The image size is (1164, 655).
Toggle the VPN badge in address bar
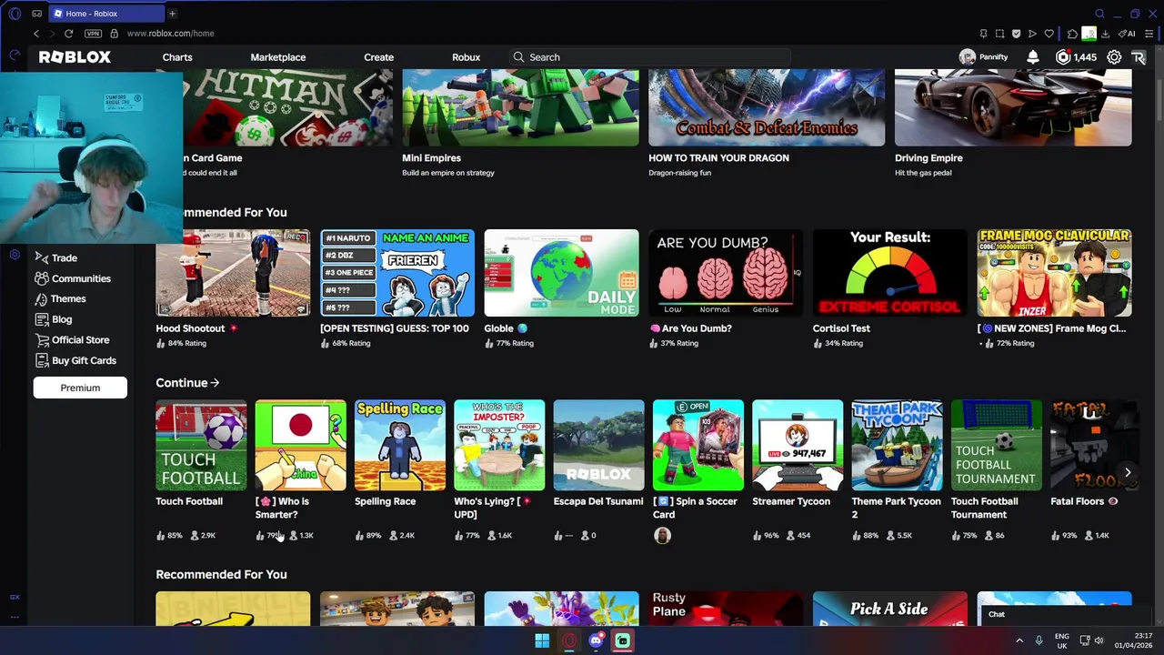tap(93, 34)
